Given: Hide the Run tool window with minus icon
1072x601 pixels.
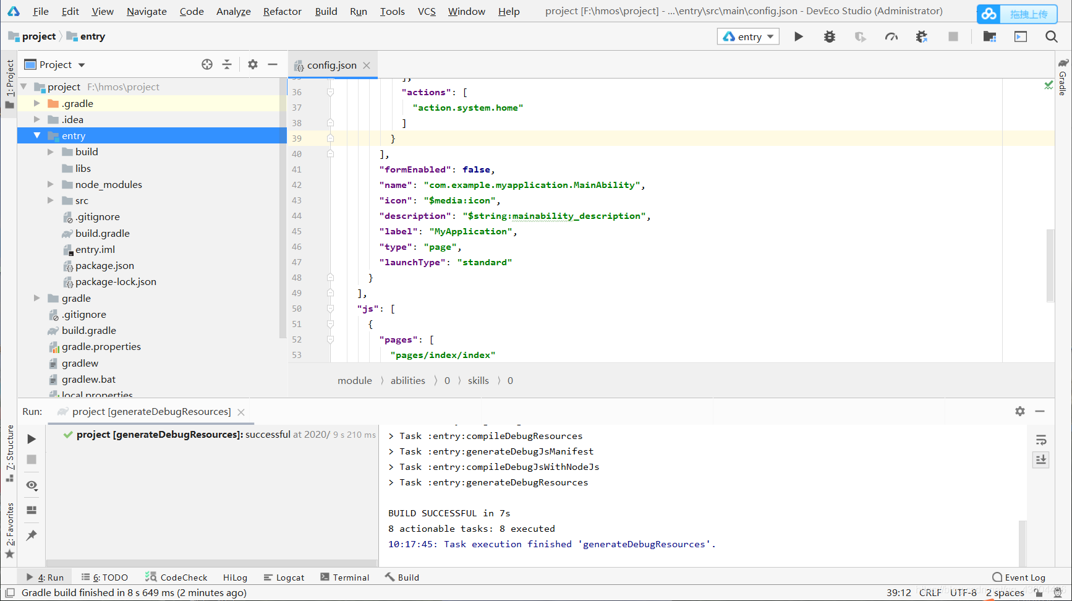Looking at the screenshot, I should [x=1040, y=411].
